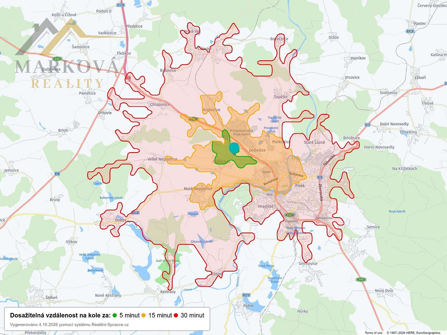Image resolution: width=447 pixels, height=335 pixels.
Task: Click the red 30 minut legend dot
Action: point(176,316)
